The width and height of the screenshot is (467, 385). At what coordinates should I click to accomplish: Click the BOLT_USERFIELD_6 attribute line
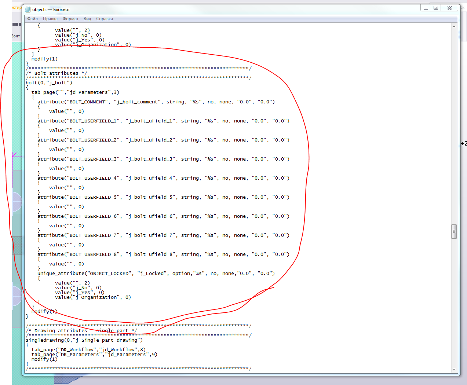163,216
